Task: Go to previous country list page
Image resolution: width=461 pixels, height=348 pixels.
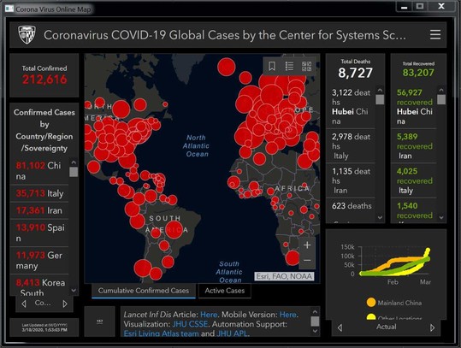Action: (24, 304)
